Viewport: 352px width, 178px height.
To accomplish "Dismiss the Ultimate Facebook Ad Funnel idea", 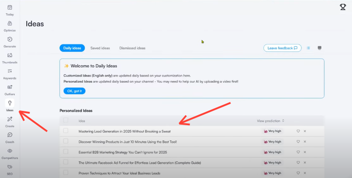I will pyautogui.click(x=305, y=162).
